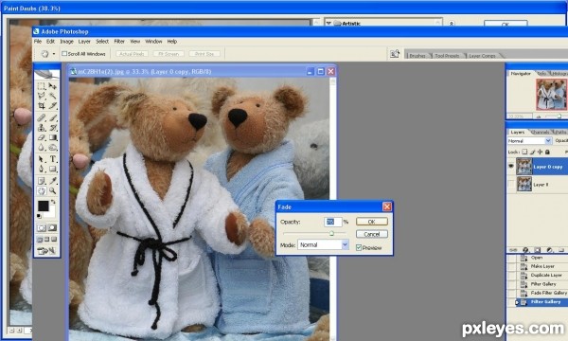Toggle lock image pixels
The width and height of the screenshot is (568, 341).
pyautogui.click(x=532, y=152)
